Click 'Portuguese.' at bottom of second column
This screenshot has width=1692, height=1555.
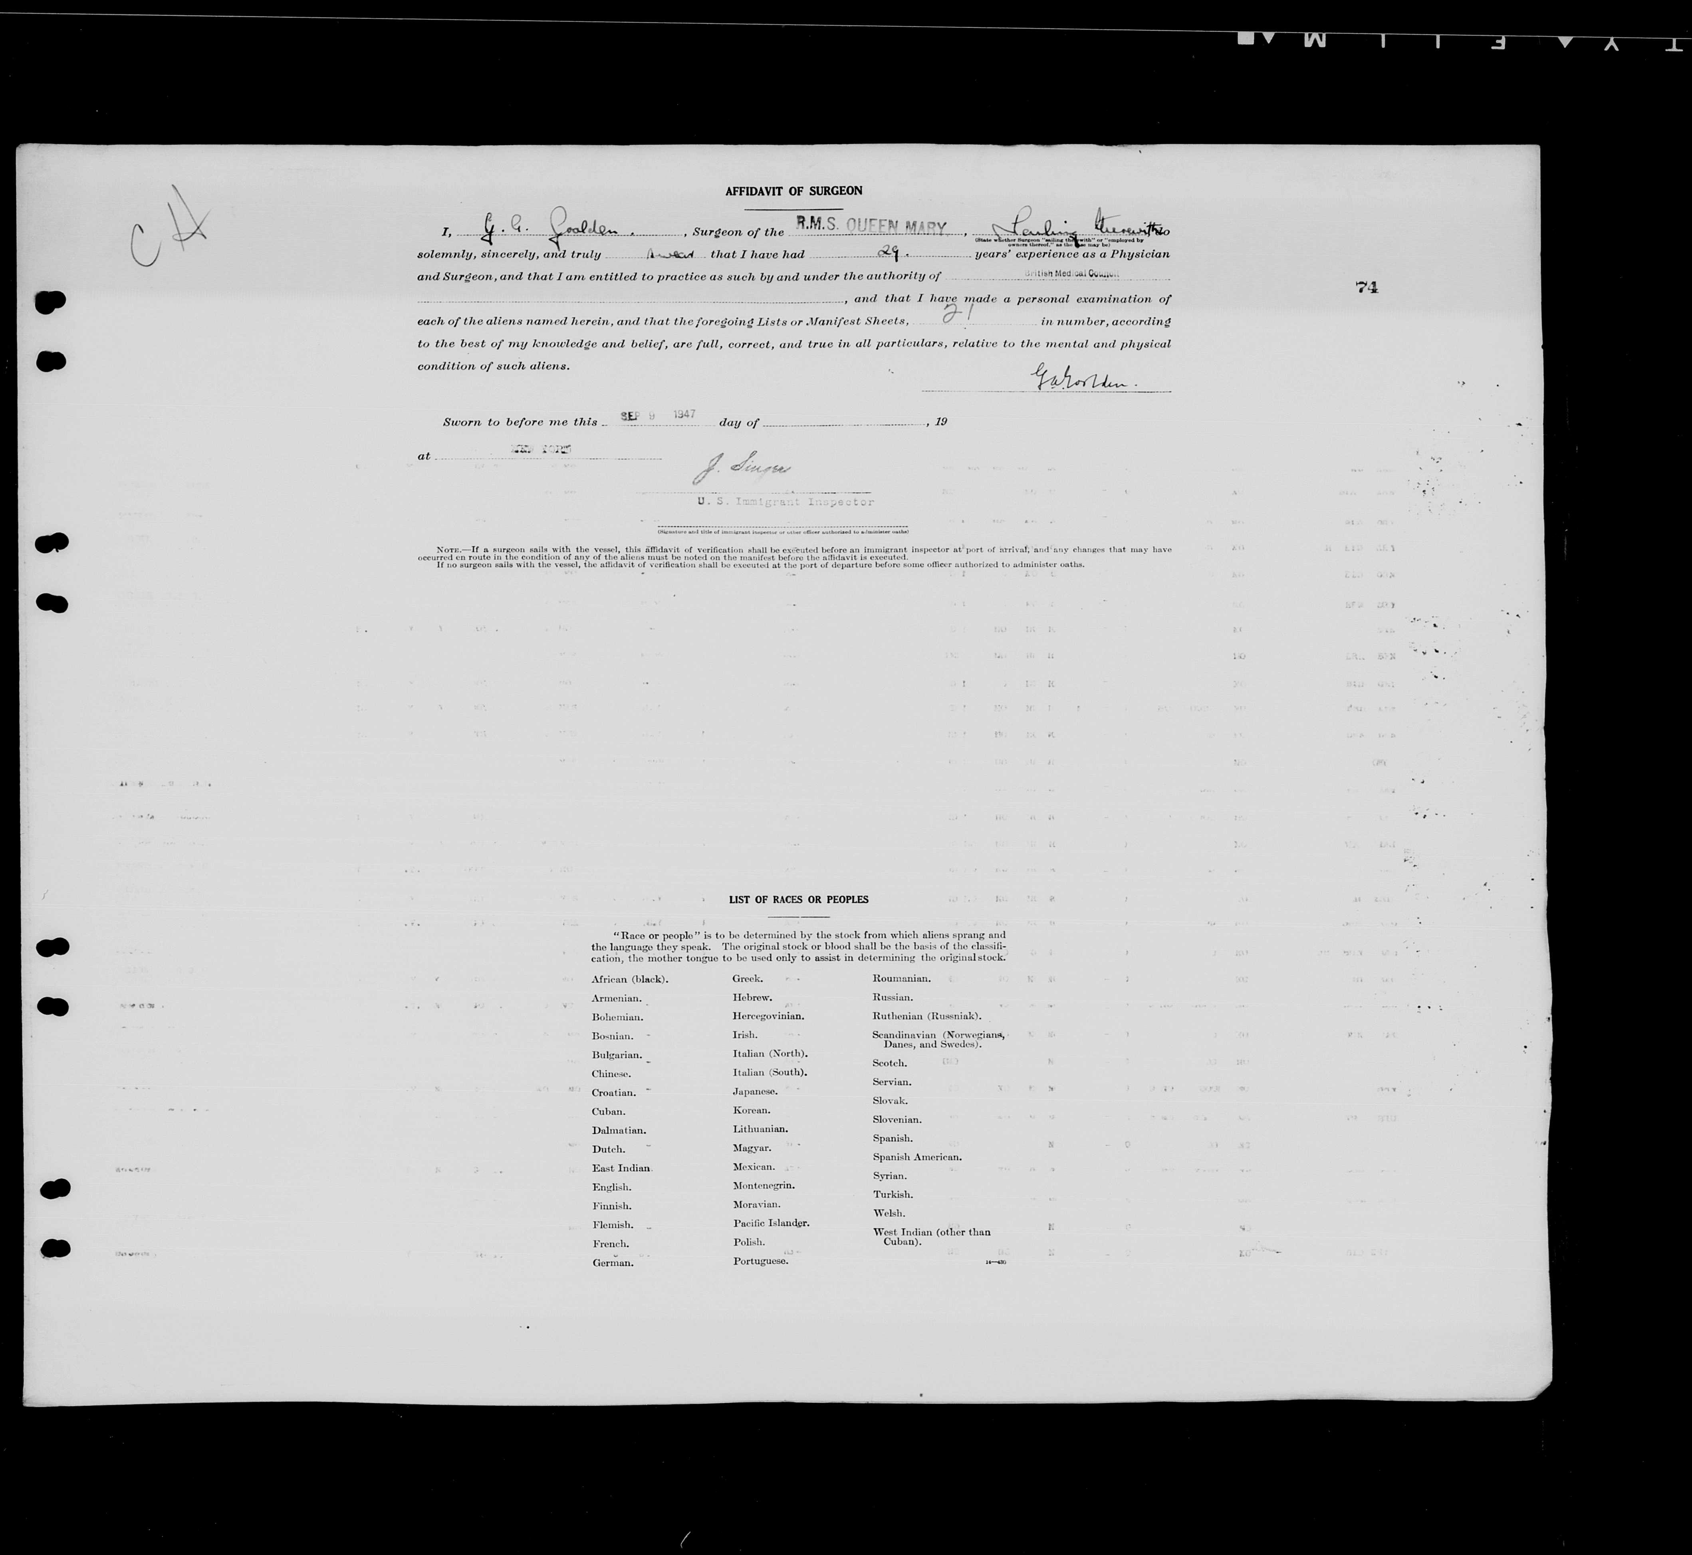point(761,1261)
